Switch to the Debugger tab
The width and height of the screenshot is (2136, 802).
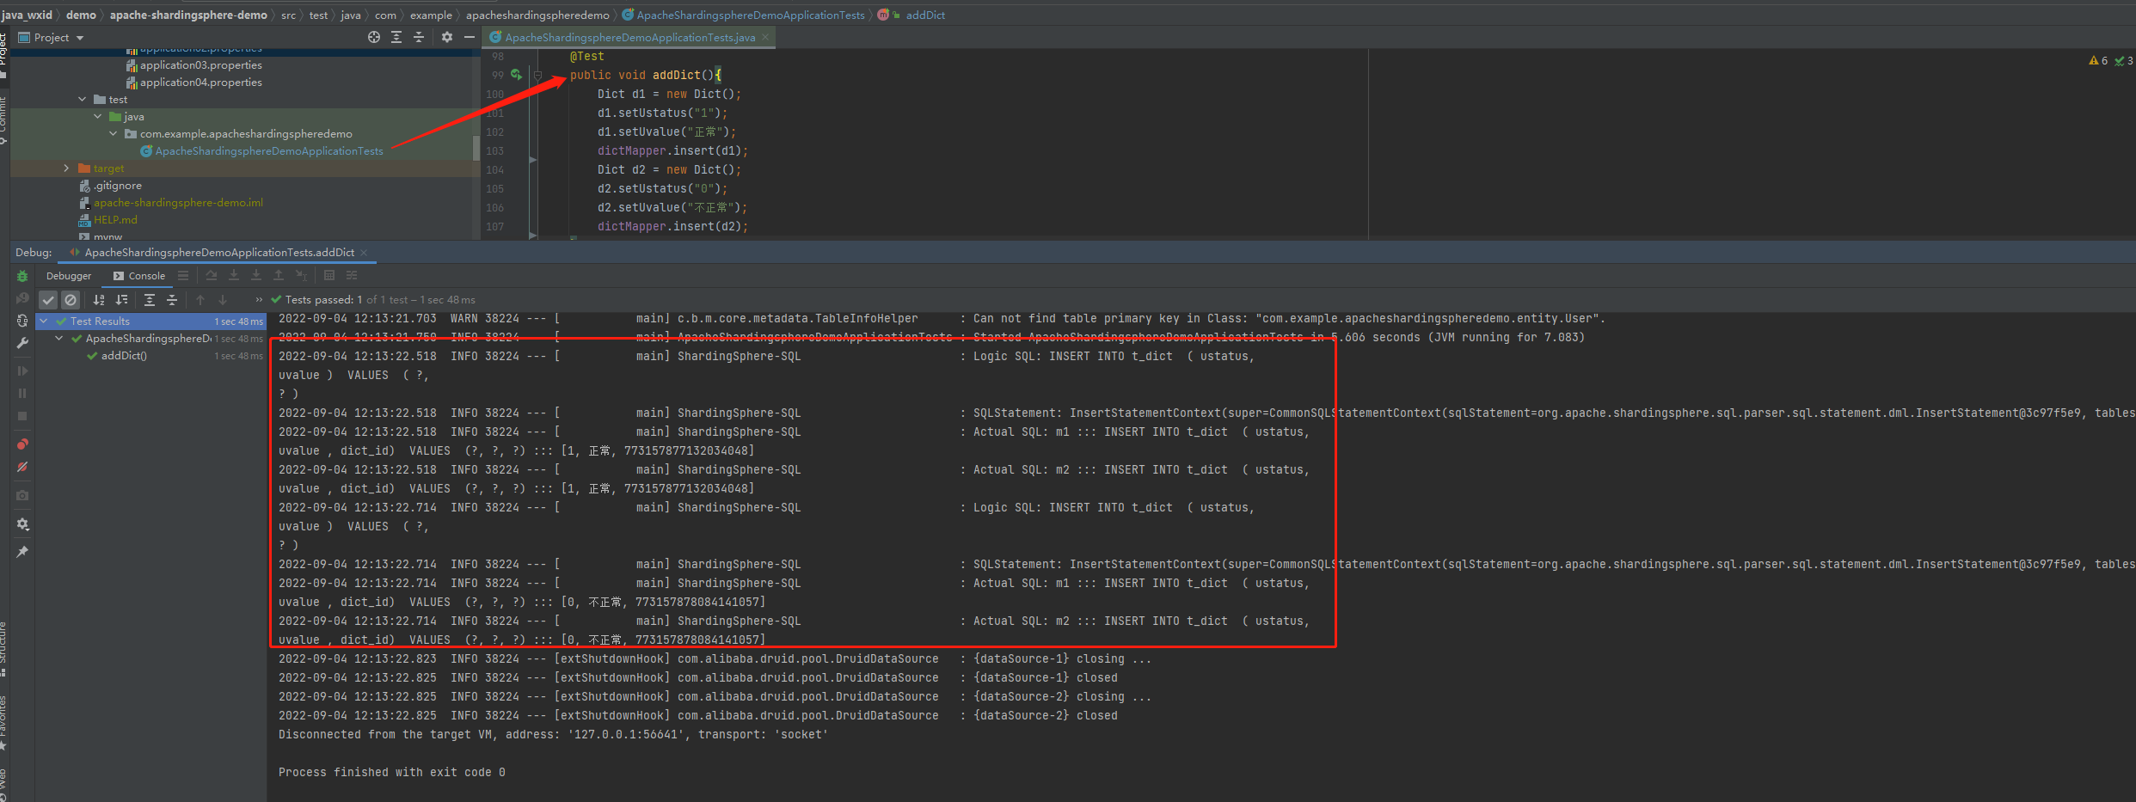69,276
